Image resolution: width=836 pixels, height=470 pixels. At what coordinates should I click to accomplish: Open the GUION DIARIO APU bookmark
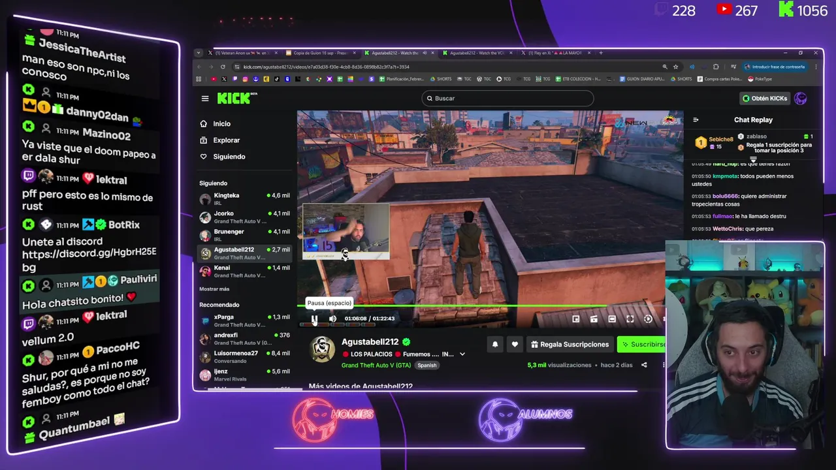pos(643,79)
